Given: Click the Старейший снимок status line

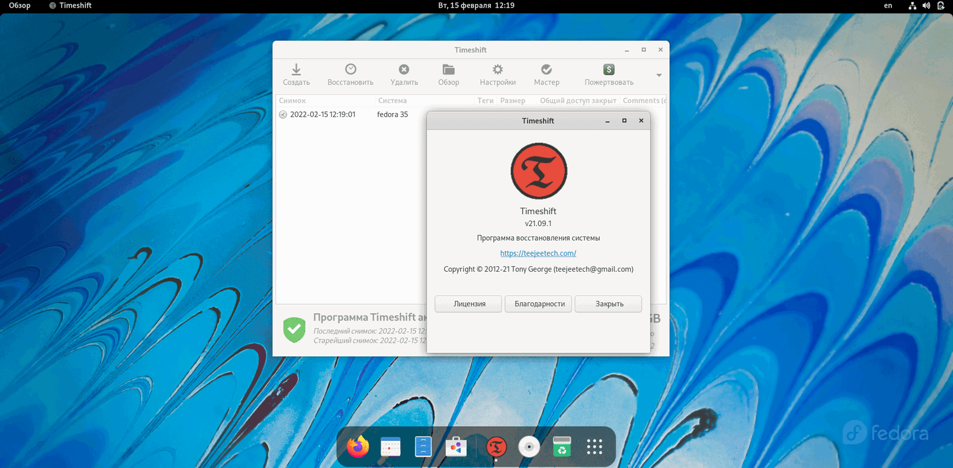Looking at the screenshot, I should [x=370, y=340].
